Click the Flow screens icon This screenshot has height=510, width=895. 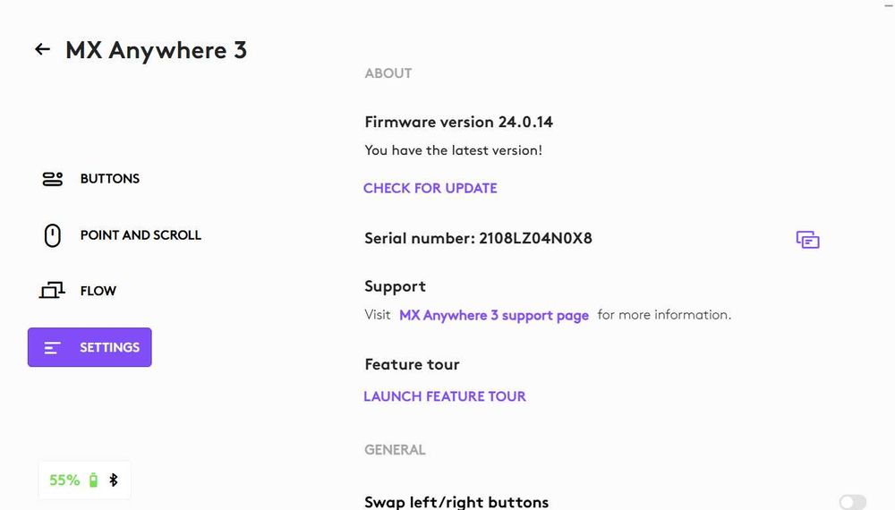coord(53,291)
